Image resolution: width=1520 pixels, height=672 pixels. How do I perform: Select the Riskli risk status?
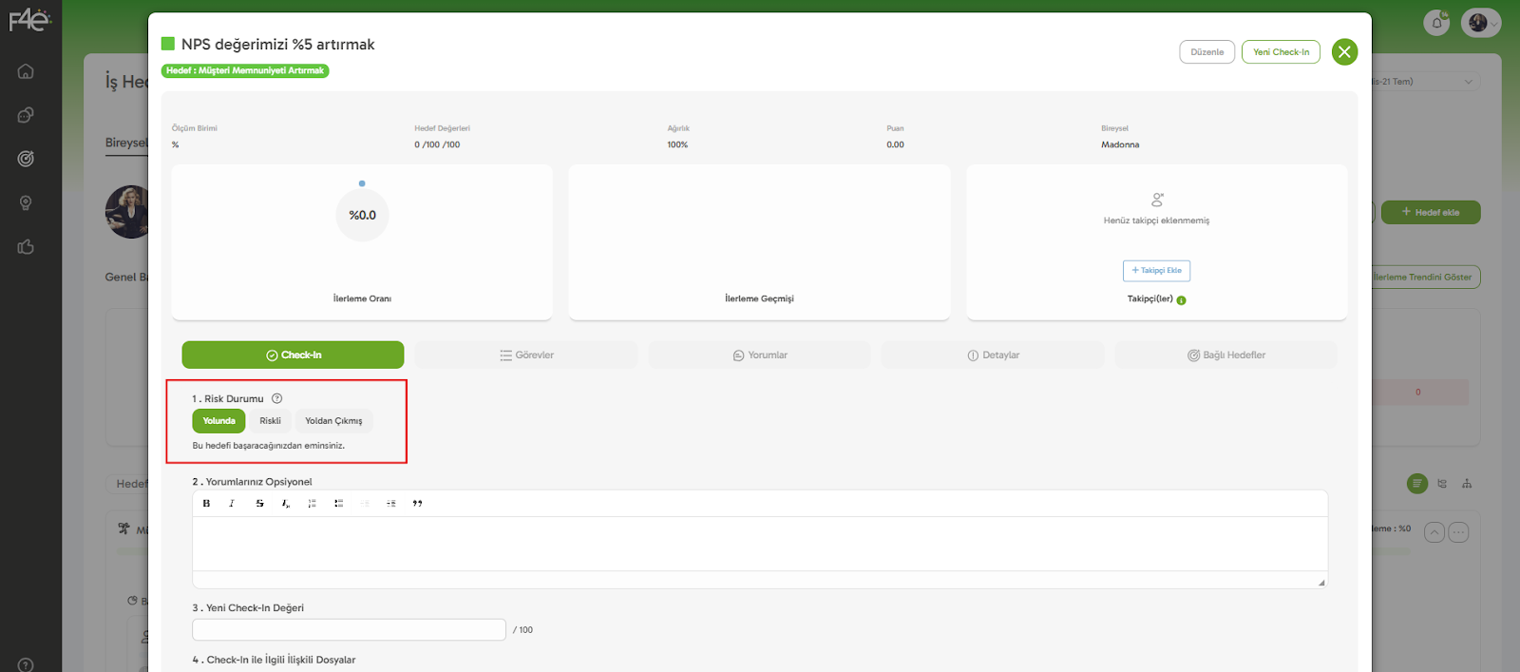coord(271,421)
